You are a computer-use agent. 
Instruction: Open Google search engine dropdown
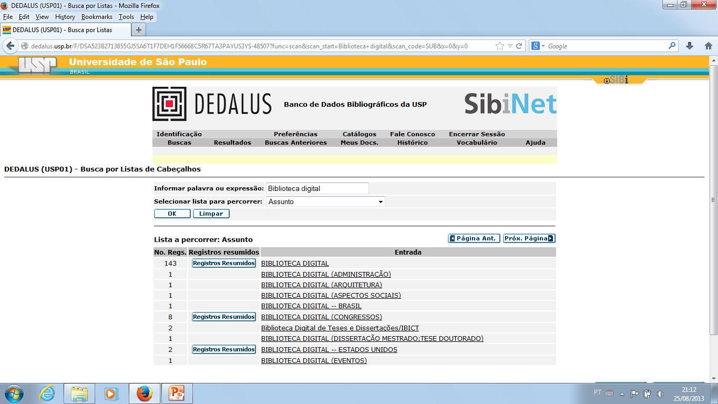[x=538, y=46]
